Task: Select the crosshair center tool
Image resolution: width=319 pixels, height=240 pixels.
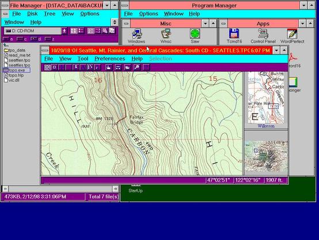Action: [x=54, y=67]
